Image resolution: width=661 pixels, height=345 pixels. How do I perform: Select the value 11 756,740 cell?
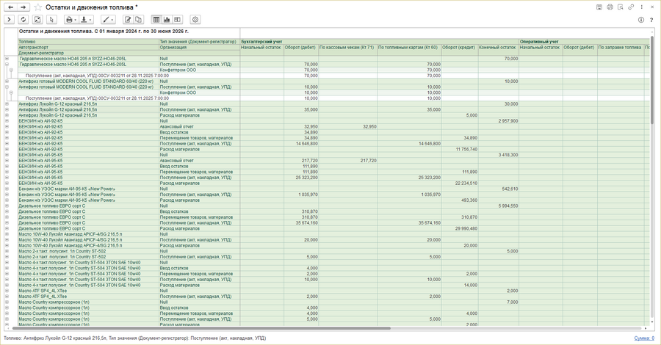click(460, 149)
